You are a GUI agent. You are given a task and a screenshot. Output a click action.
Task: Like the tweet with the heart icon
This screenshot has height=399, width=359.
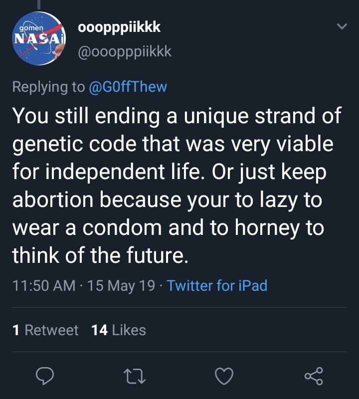pos(224,376)
